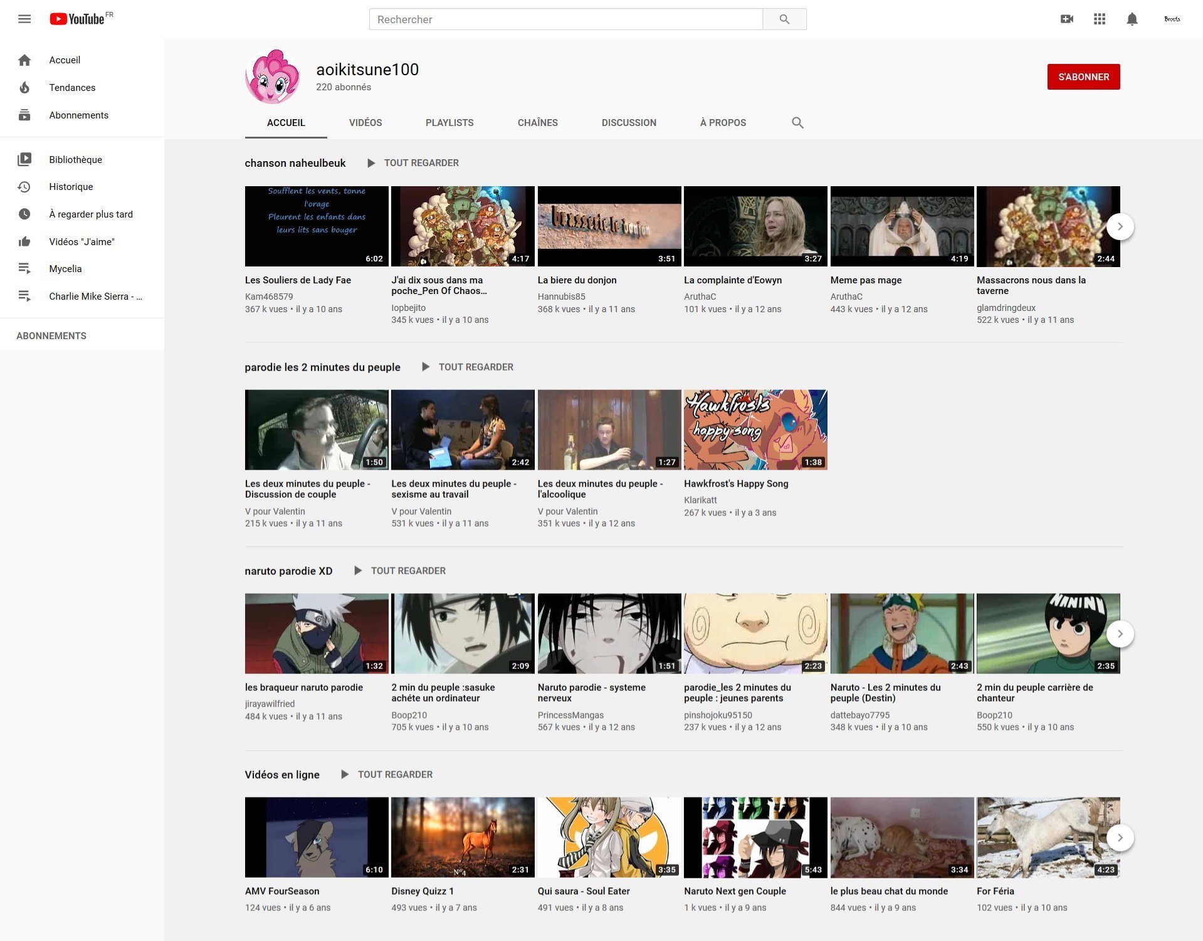Viewport: 1203px width, 941px height.
Task: Focus the Rechercher search field
Action: [565, 19]
